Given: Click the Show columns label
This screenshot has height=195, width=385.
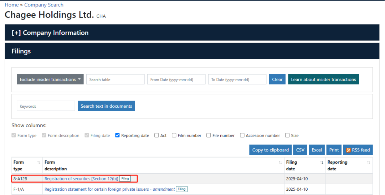Looking at the screenshot, I should pos(29,125).
